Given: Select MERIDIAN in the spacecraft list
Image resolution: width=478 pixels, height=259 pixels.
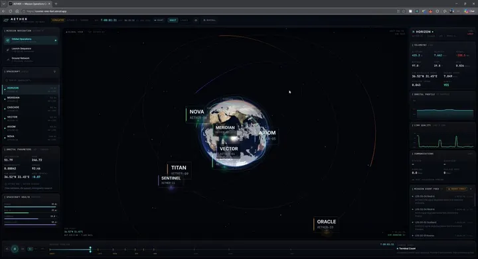Looking at the screenshot, I should (31, 99).
